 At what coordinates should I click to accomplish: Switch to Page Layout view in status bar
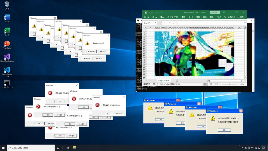211,84
